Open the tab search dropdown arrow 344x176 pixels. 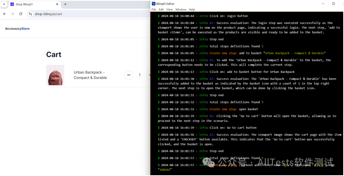click(4, 4)
